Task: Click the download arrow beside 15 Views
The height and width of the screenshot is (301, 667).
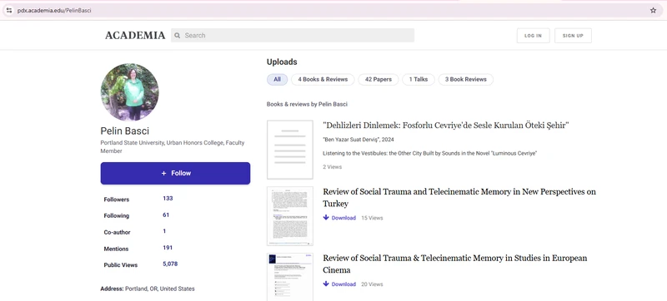Action: [326, 218]
